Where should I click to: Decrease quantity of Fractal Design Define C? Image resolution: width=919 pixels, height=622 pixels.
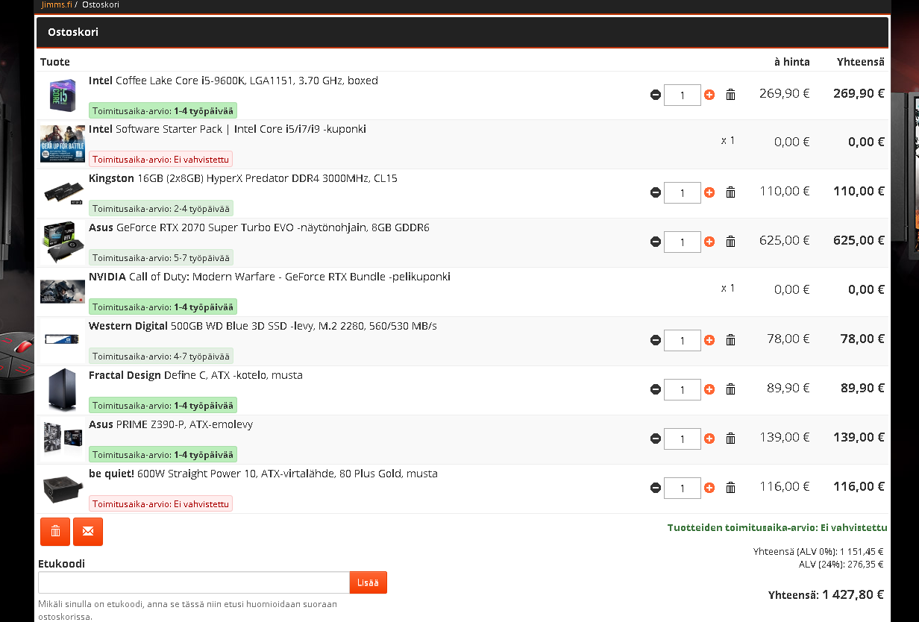656,389
